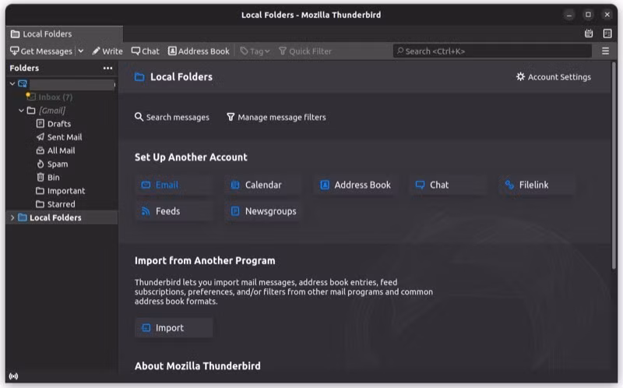The width and height of the screenshot is (623, 388).
Task: Click the Import button
Action: click(174, 328)
